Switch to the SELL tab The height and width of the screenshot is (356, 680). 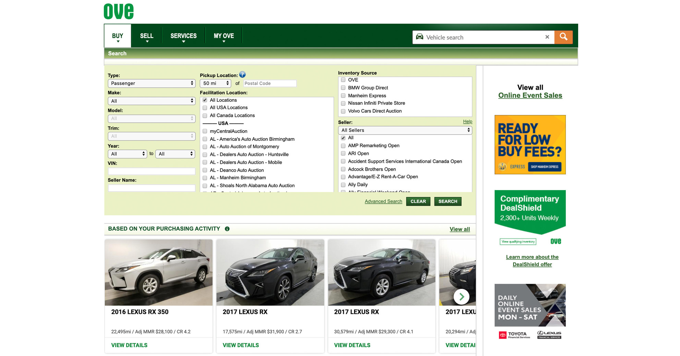coord(146,36)
